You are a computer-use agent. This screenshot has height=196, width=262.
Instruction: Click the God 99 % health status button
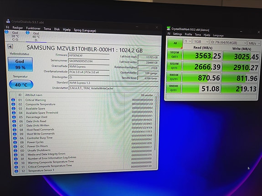[x=20, y=64]
